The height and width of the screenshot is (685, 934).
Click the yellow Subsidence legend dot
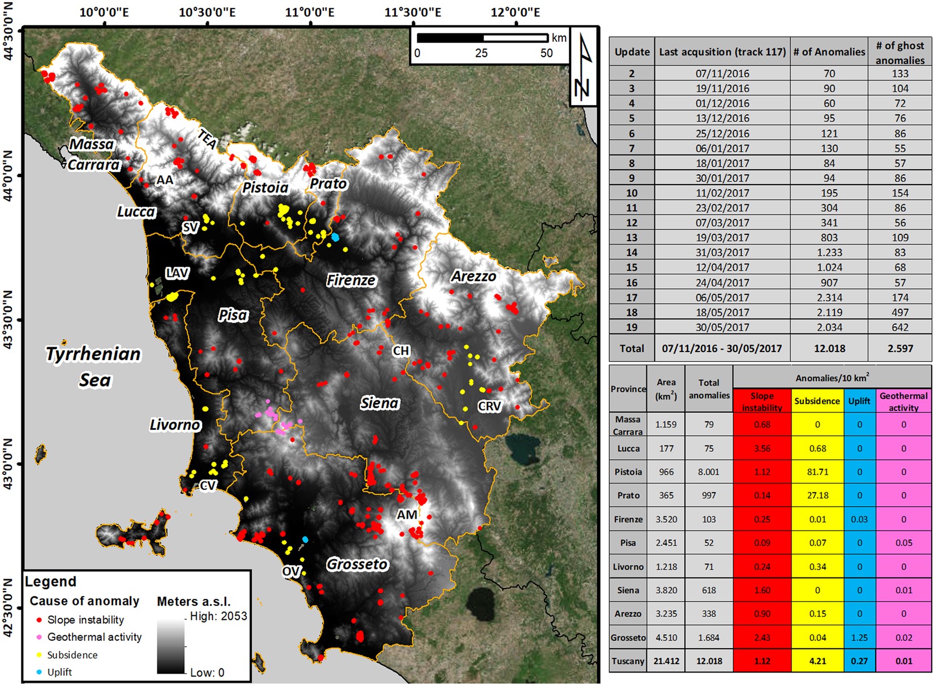point(39,655)
